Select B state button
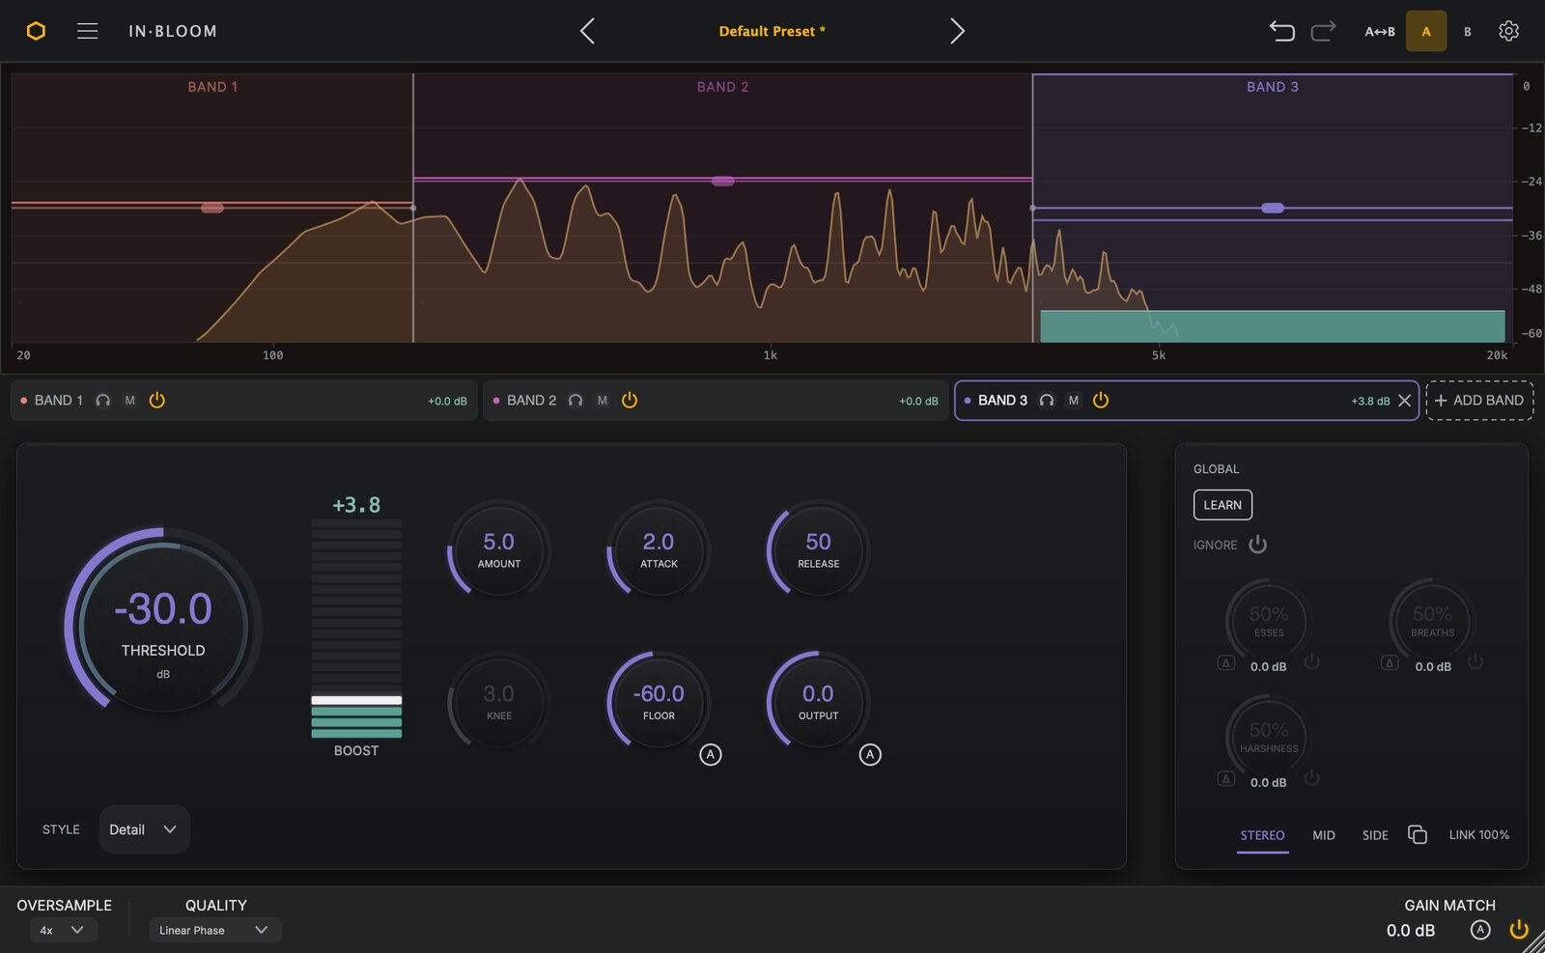 tap(1467, 32)
